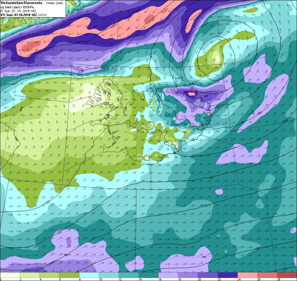Click the Veðurstofan/Harmonie title text

(x=21, y=3)
